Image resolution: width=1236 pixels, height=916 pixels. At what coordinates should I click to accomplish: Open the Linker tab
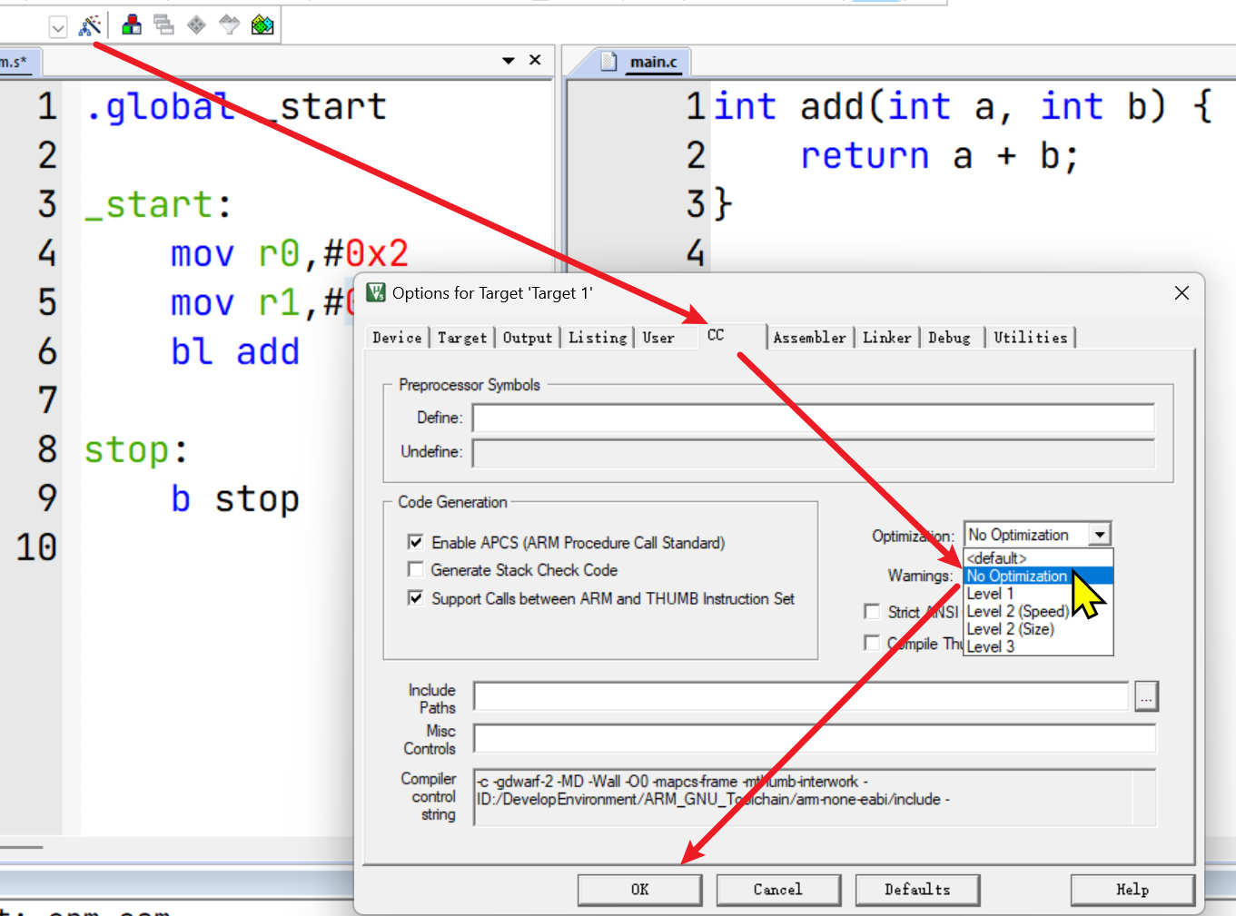click(887, 338)
